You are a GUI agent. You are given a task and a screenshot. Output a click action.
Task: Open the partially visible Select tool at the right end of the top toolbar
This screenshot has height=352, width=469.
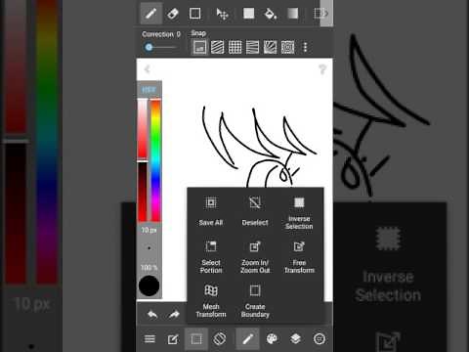pyautogui.click(x=321, y=14)
